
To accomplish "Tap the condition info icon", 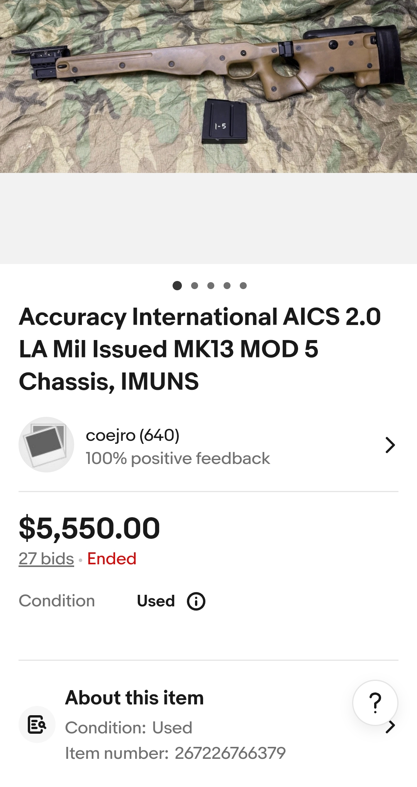I will [196, 601].
